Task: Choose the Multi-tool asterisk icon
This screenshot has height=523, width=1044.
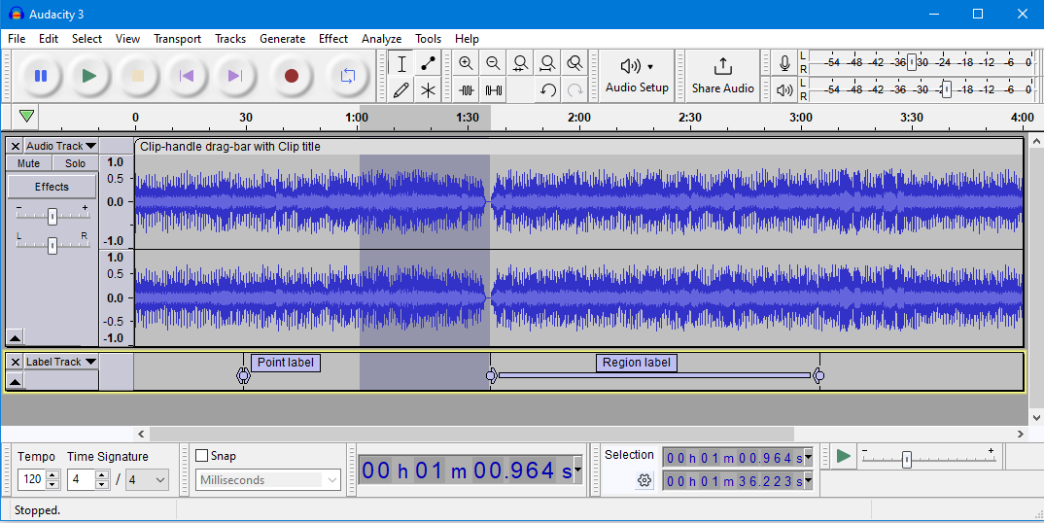Action: (x=428, y=90)
